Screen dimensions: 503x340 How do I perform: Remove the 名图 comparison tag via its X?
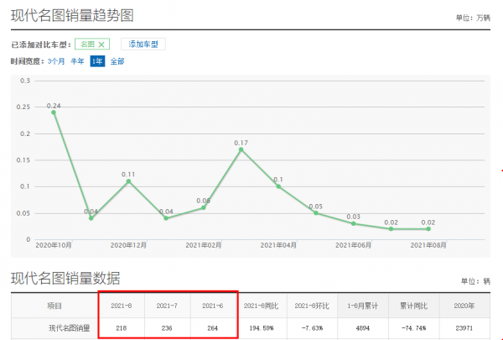[102, 44]
